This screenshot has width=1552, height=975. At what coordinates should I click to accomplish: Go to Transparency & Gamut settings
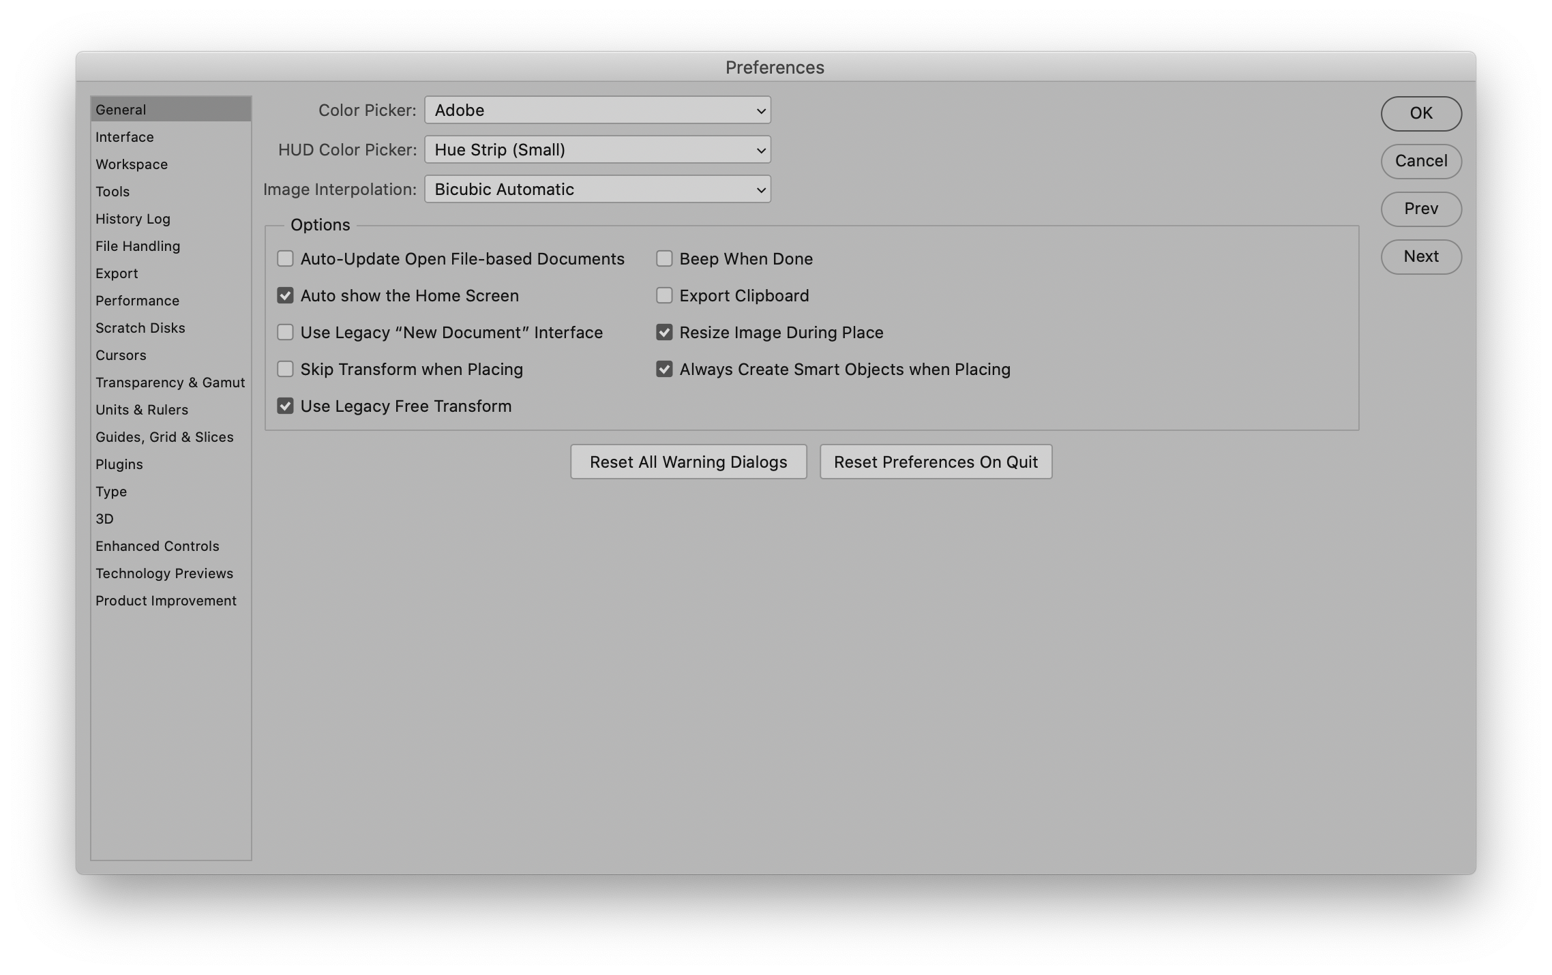170,382
